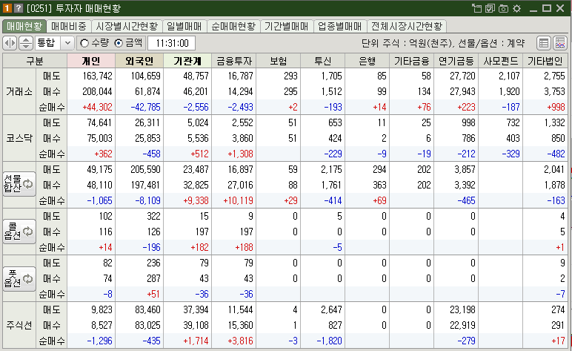
Task: Click the 구분 header cell
Action: click(x=35, y=61)
